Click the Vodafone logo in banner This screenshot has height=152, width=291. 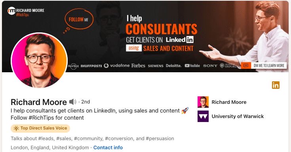coord(117,66)
